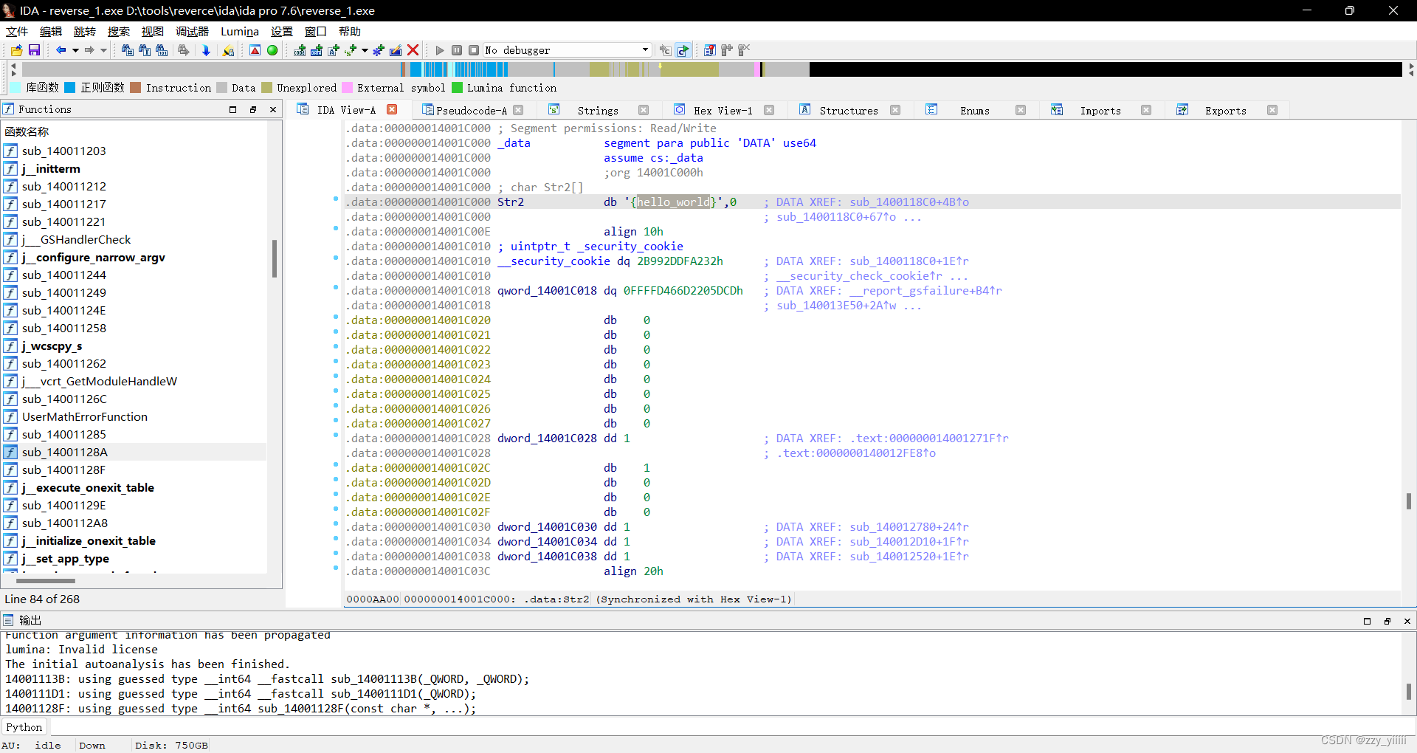
Task: Select the Create Code toolbar icon
Action: click(300, 50)
